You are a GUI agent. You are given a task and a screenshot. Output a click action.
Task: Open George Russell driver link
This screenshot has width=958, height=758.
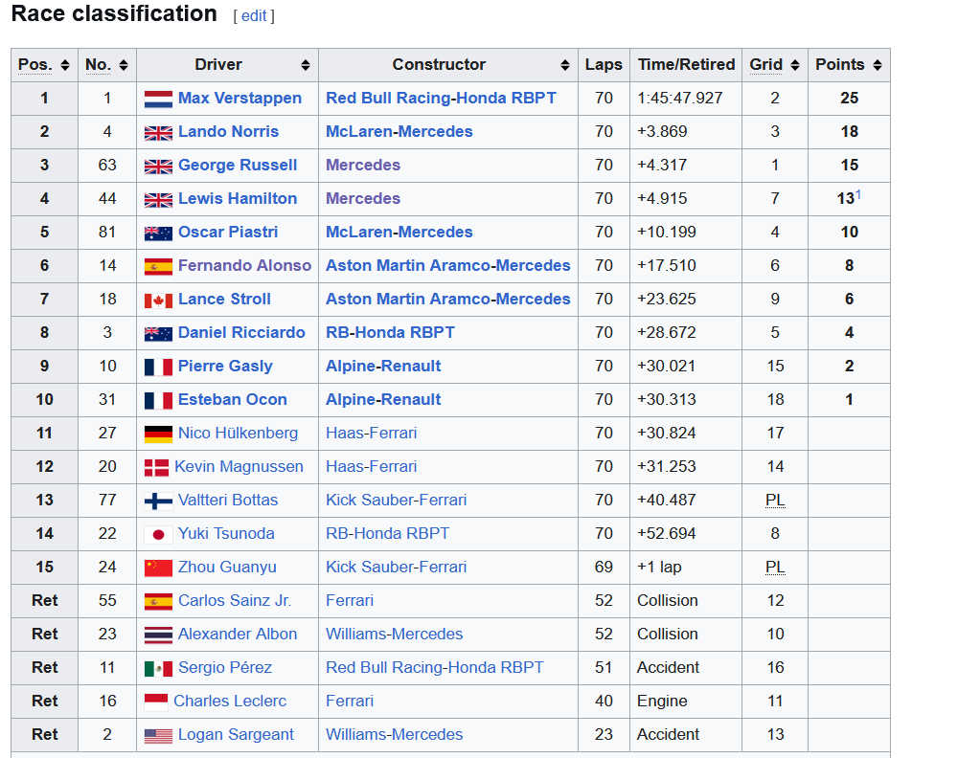[237, 165]
